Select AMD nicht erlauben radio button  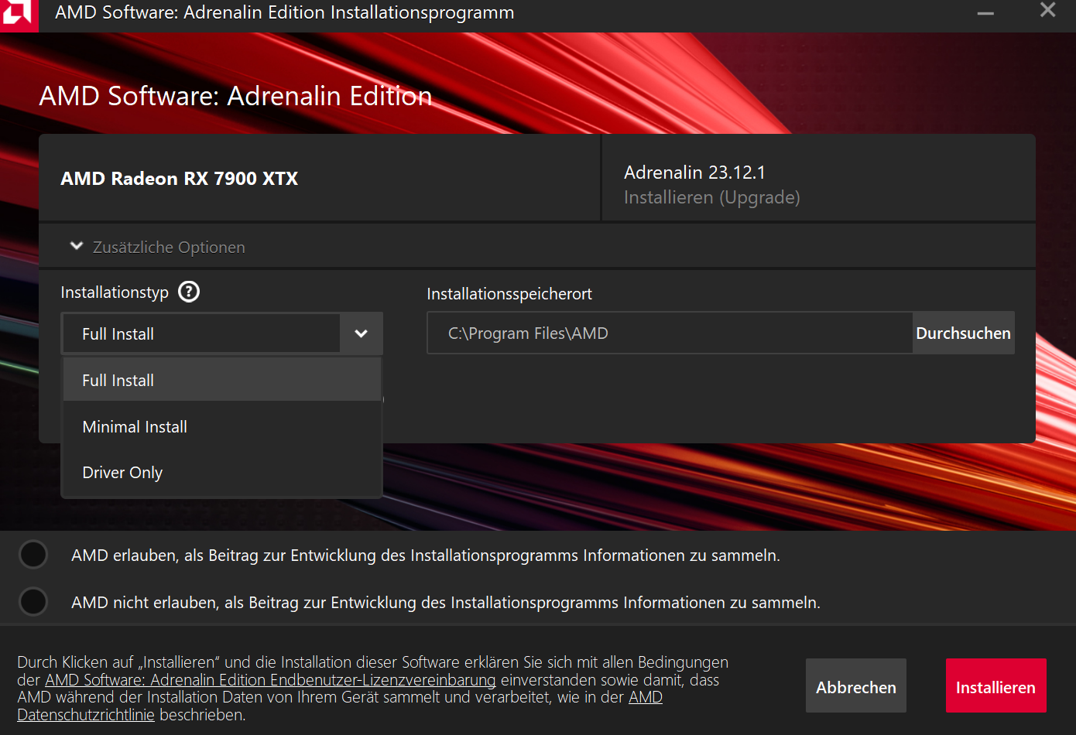tap(33, 601)
